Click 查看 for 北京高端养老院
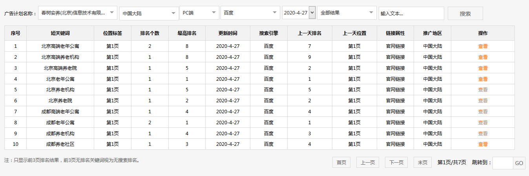This screenshot has width=529, height=176. pos(483,68)
